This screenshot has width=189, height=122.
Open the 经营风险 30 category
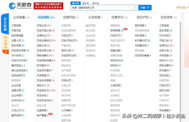coord(71,17)
